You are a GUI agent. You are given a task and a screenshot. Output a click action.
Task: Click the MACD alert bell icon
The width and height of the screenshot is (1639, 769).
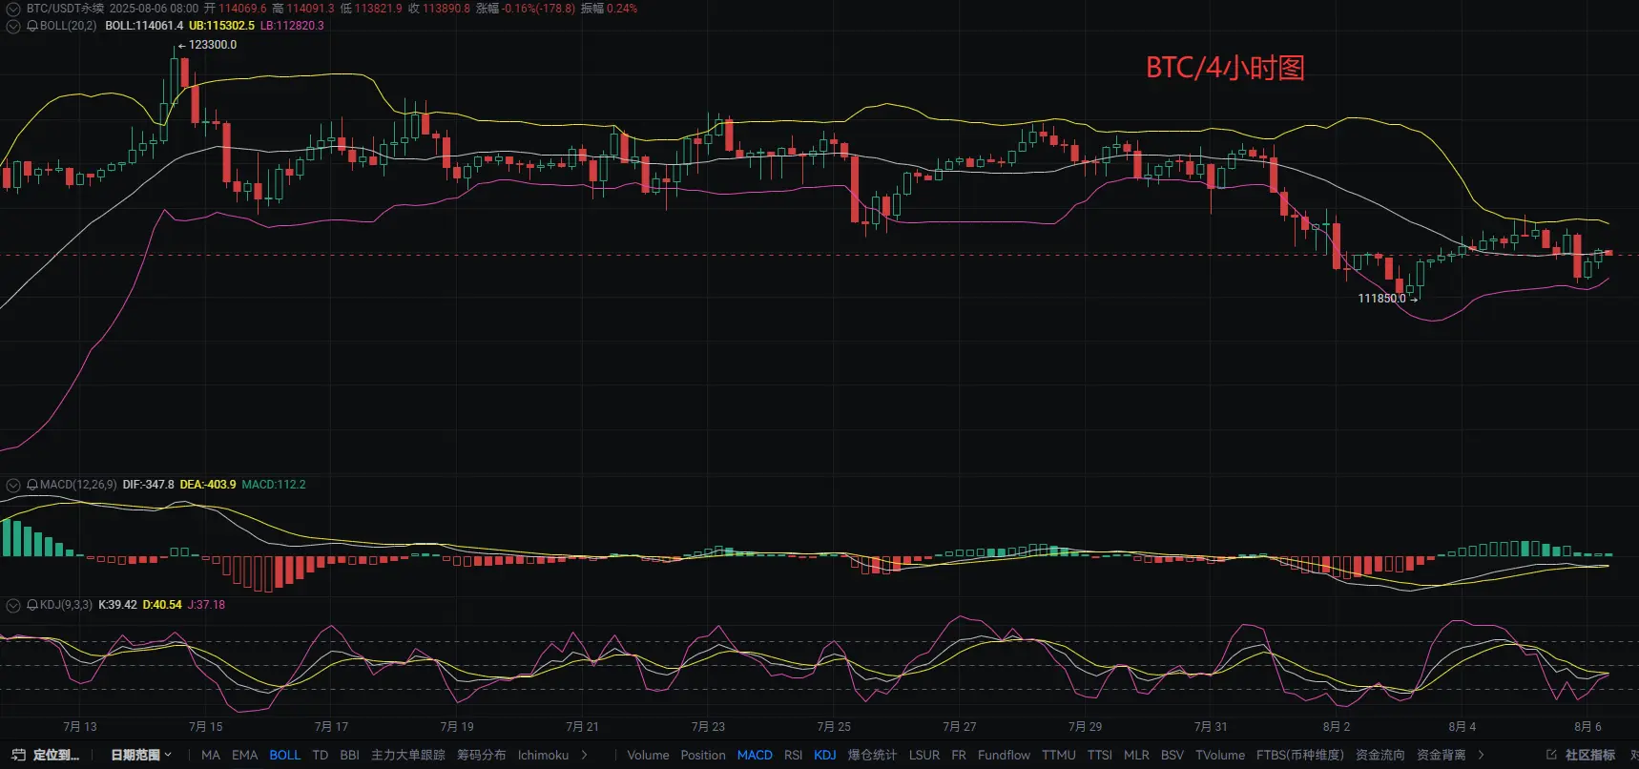click(x=32, y=485)
